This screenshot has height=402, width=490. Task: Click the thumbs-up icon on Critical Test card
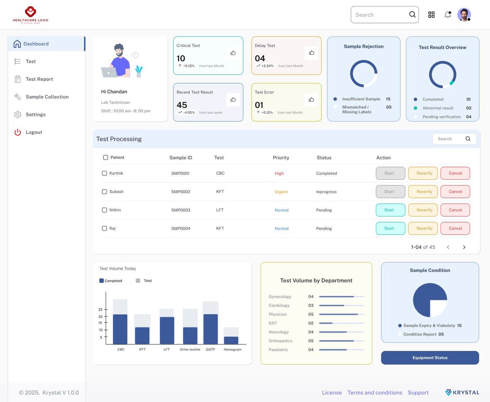233,53
